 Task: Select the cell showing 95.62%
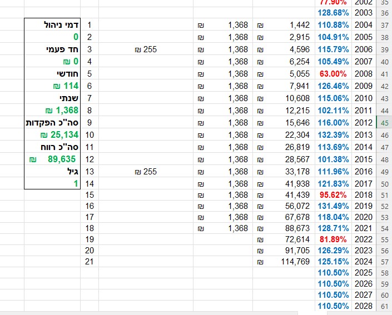coord(334,196)
